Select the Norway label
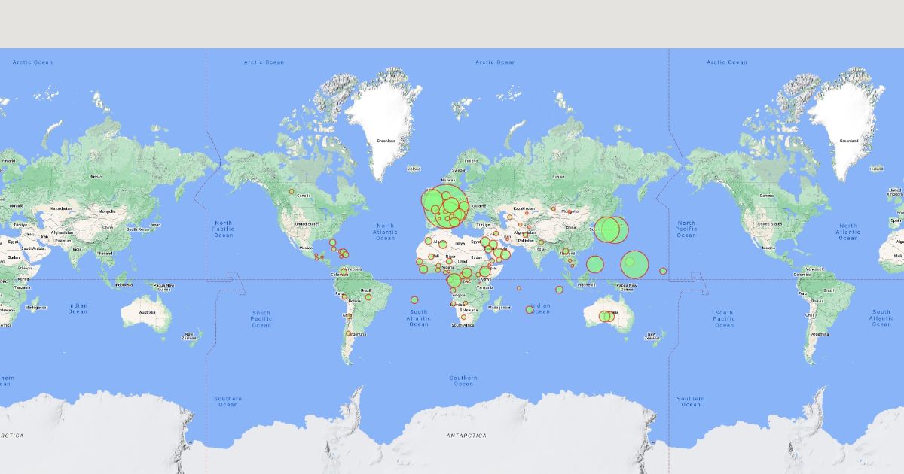904x474 pixels. pos(448,180)
